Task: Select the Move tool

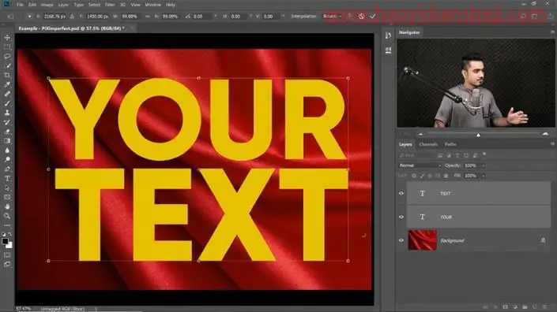Action: pyautogui.click(x=7, y=38)
